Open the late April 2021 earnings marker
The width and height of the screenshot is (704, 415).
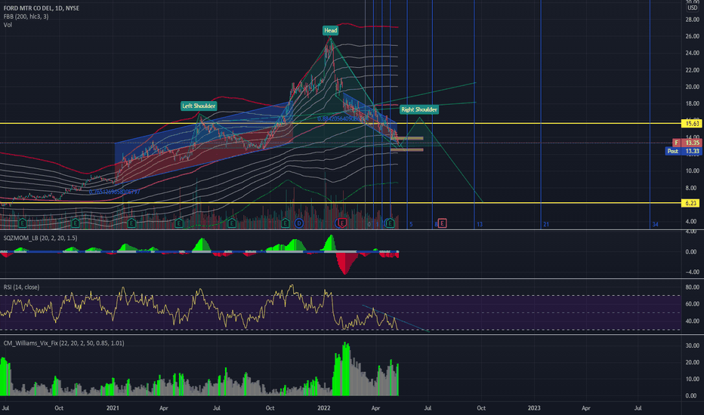(179, 223)
